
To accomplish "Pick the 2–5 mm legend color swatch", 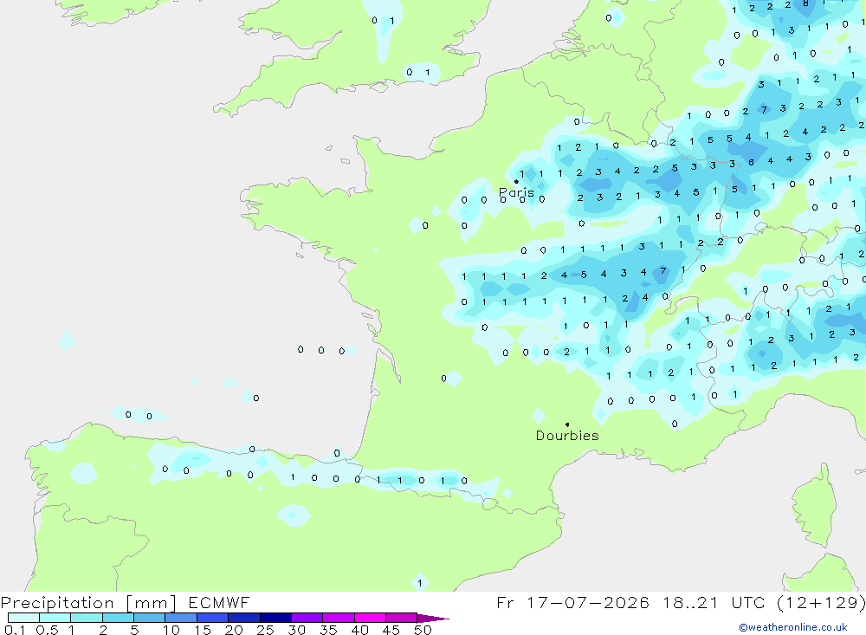I will point(118,618).
